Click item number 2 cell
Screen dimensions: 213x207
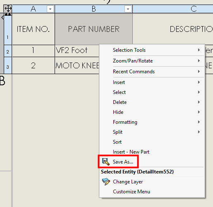tap(34, 65)
